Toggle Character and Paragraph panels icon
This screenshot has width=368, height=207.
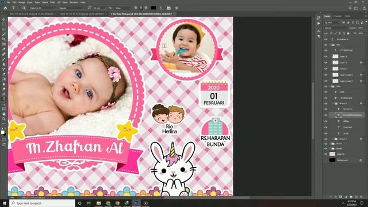point(168,8)
